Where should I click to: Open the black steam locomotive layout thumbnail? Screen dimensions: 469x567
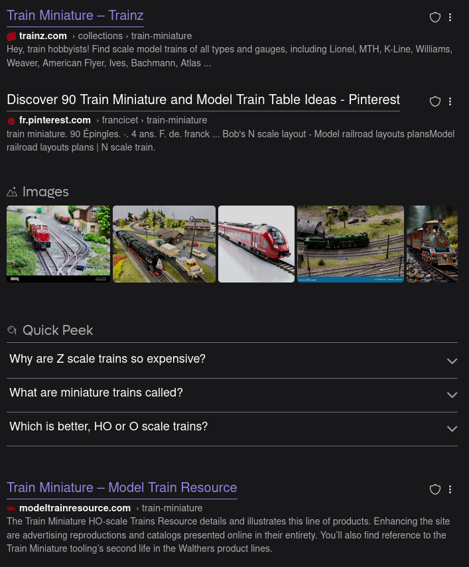tap(164, 244)
